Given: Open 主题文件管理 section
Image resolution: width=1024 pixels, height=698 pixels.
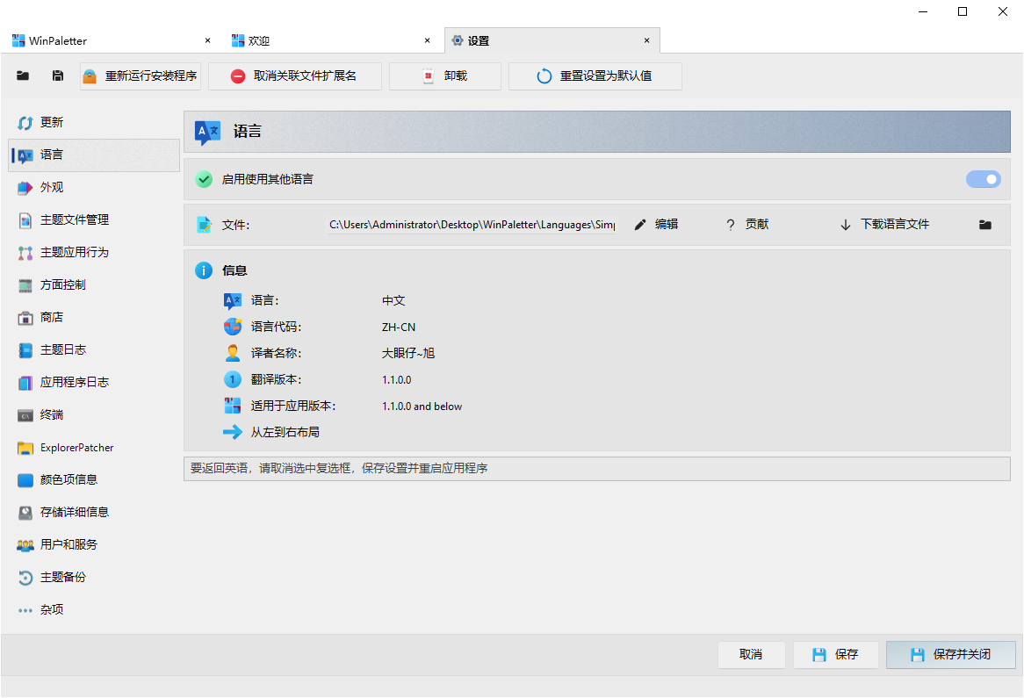Looking at the screenshot, I should tap(94, 220).
